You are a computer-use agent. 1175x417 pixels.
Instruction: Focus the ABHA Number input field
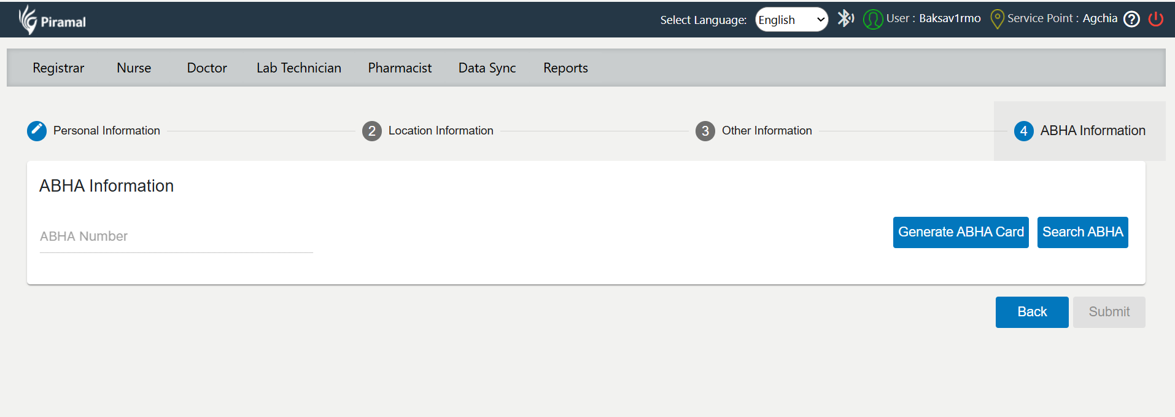[176, 237]
